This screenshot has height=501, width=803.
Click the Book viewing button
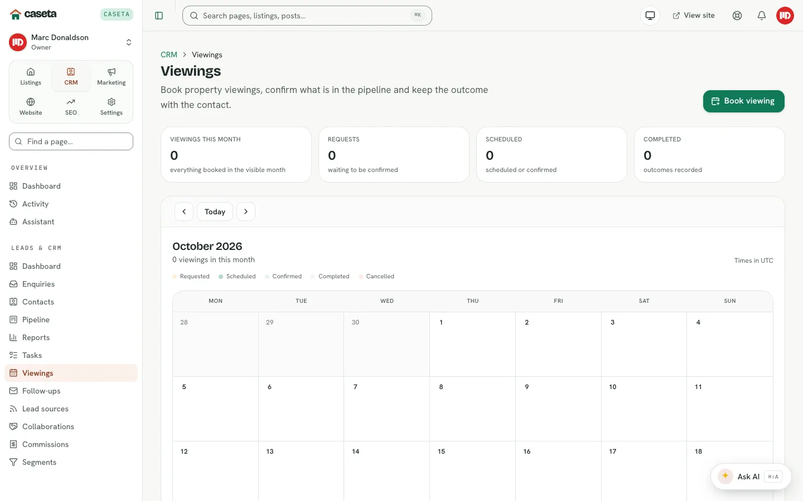[743, 101]
